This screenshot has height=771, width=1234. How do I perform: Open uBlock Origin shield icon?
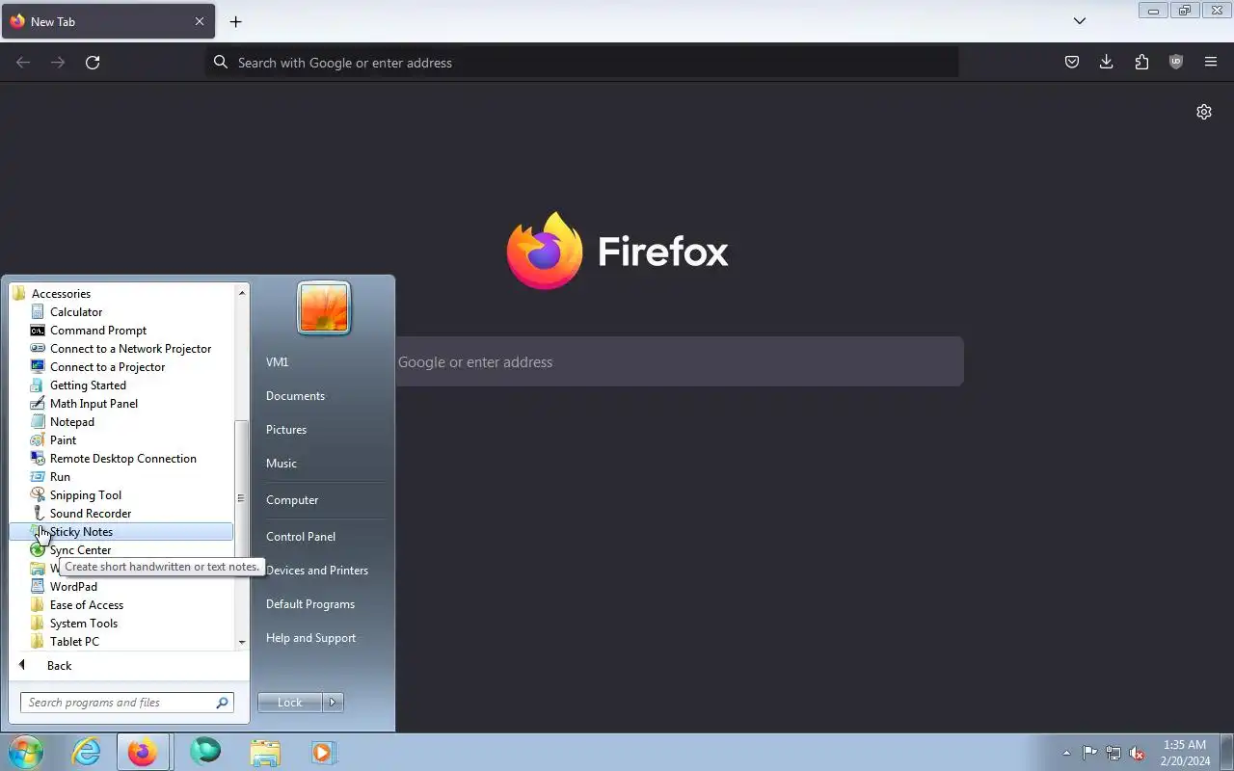click(x=1176, y=63)
